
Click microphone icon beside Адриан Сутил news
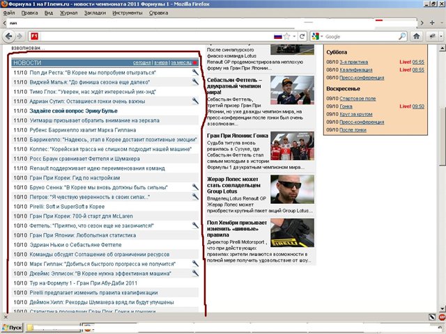tap(195, 101)
